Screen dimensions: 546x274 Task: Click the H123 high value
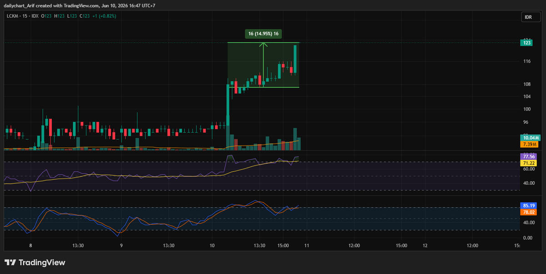click(x=59, y=16)
